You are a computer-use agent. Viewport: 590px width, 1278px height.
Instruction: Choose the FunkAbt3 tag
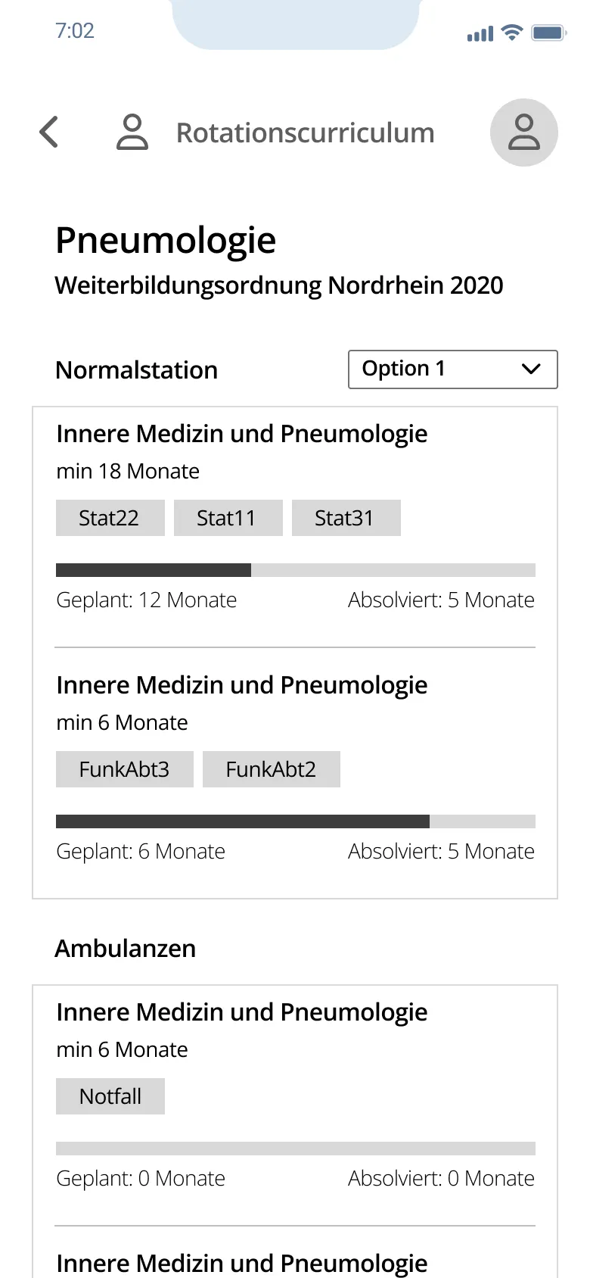[x=124, y=769]
